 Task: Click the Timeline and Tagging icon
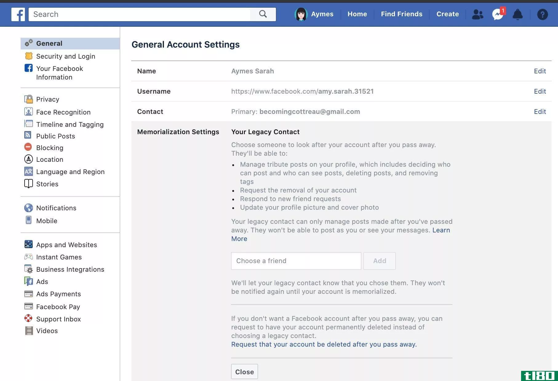[x=29, y=124]
